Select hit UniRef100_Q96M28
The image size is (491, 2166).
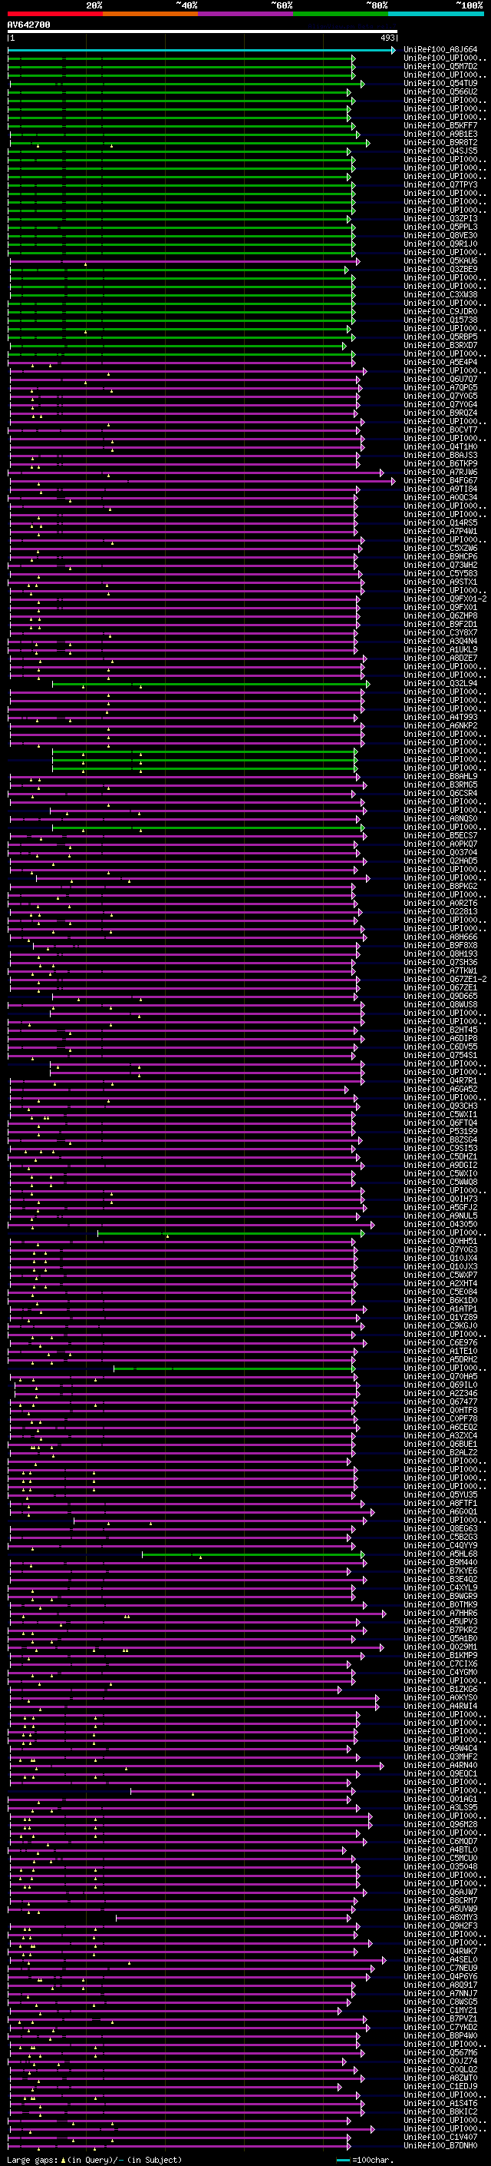(440, 1825)
